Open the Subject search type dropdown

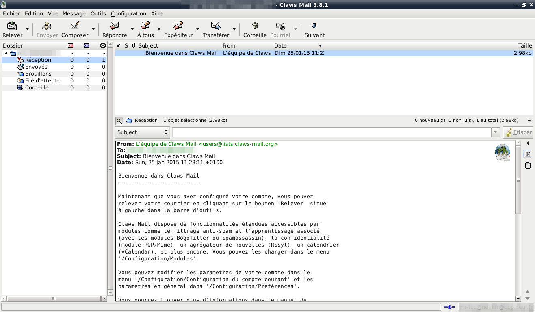[142, 132]
